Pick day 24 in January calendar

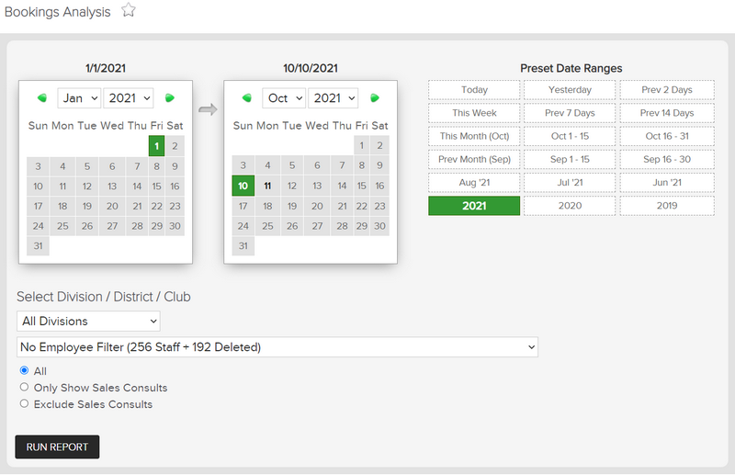[38, 226]
